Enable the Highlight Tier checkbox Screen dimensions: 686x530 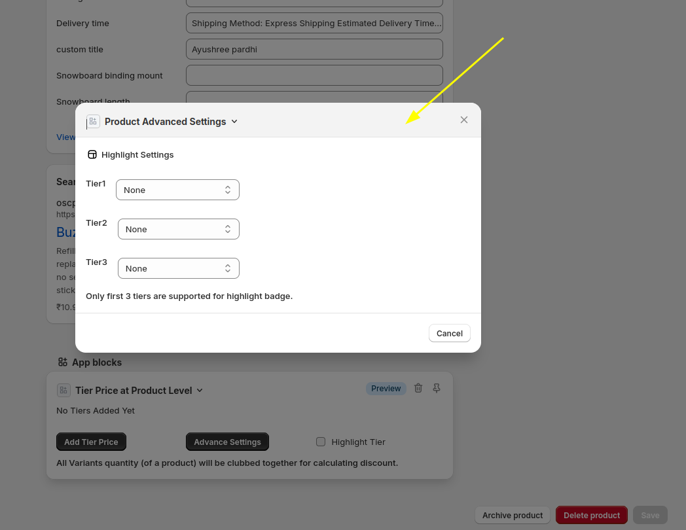(x=321, y=442)
